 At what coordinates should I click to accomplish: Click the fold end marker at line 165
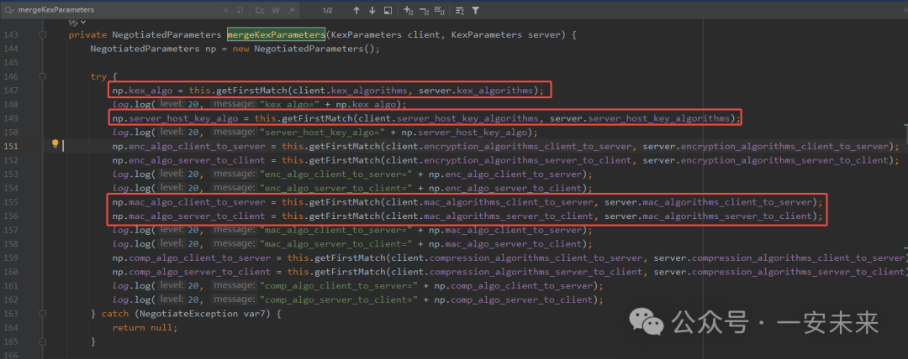tap(42, 342)
